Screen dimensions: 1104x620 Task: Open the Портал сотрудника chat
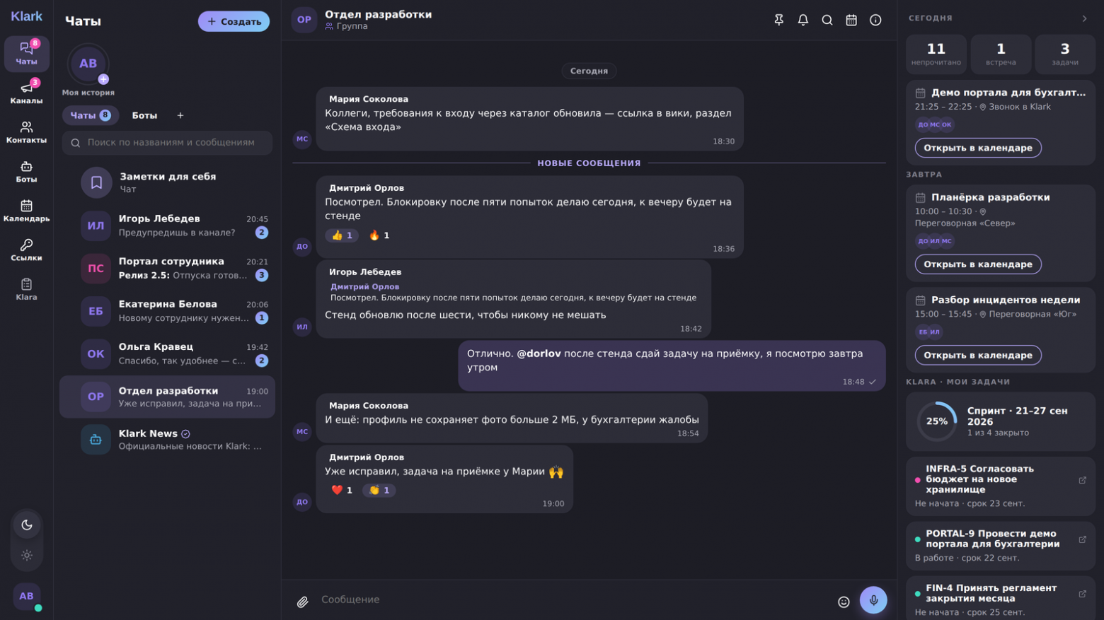tap(167, 269)
